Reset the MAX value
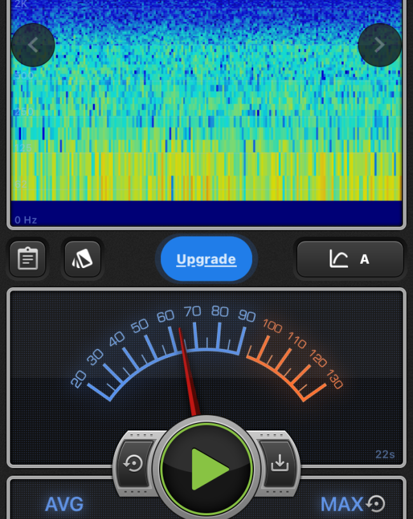This screenshot has width=413, height=519. point(376,504)
